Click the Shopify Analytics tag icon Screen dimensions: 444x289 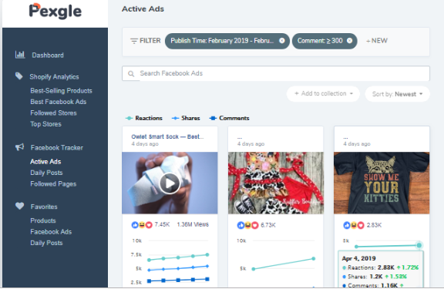click(19, 76)
